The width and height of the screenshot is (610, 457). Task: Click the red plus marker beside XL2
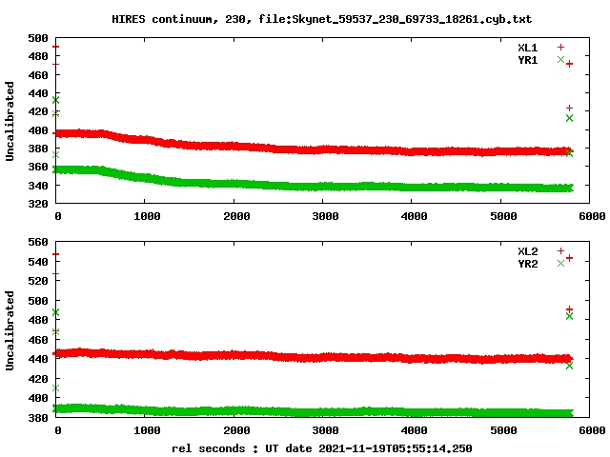560,251
